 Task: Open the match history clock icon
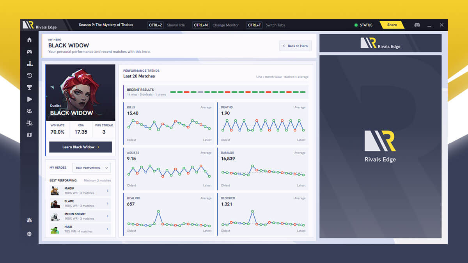[29, 76]
